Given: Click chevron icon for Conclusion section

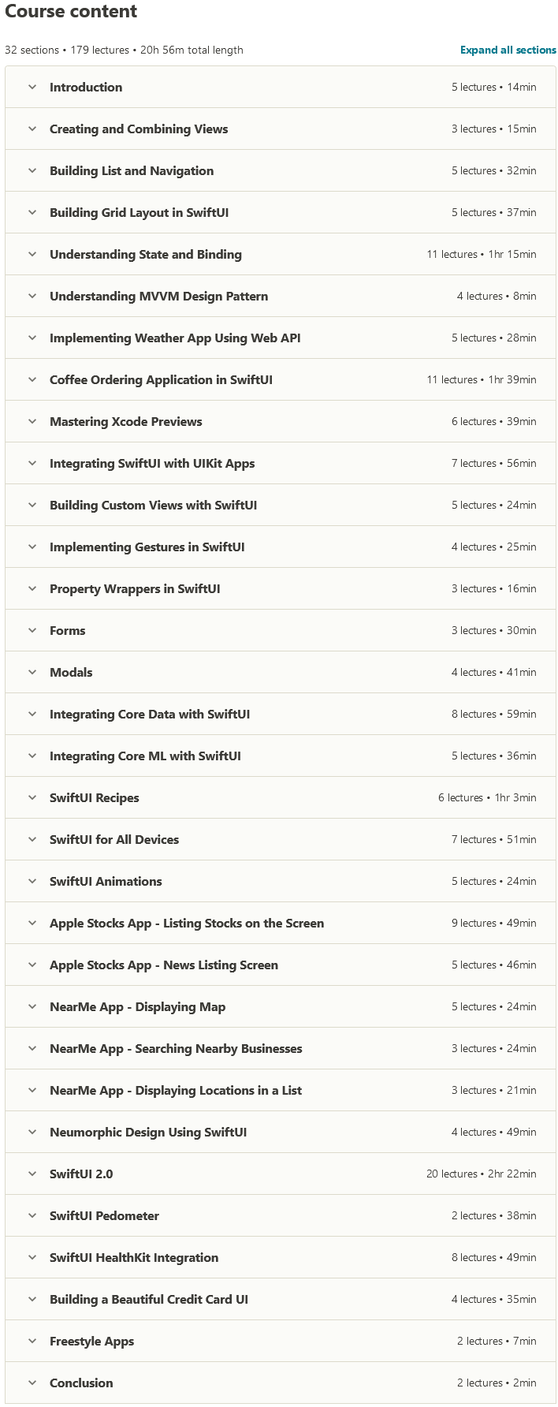Looking at the screenshot, I should pos(32,1383).
